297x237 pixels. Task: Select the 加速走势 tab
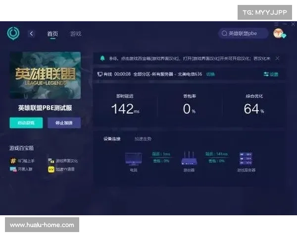coord(143,139)
